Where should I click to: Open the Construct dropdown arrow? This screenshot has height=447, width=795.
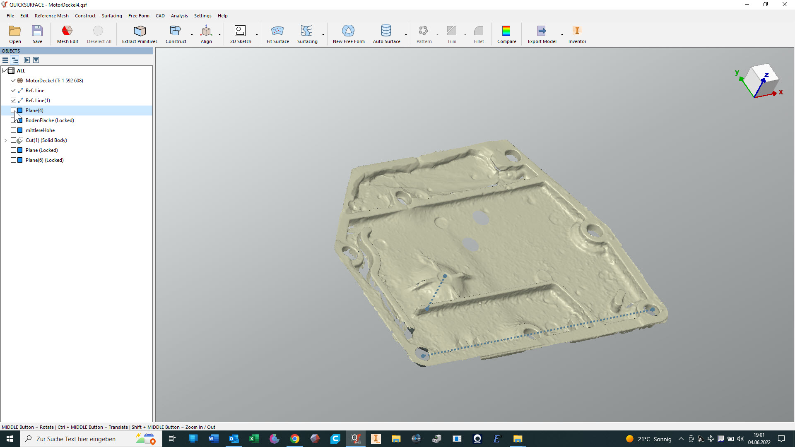(192, 34)
